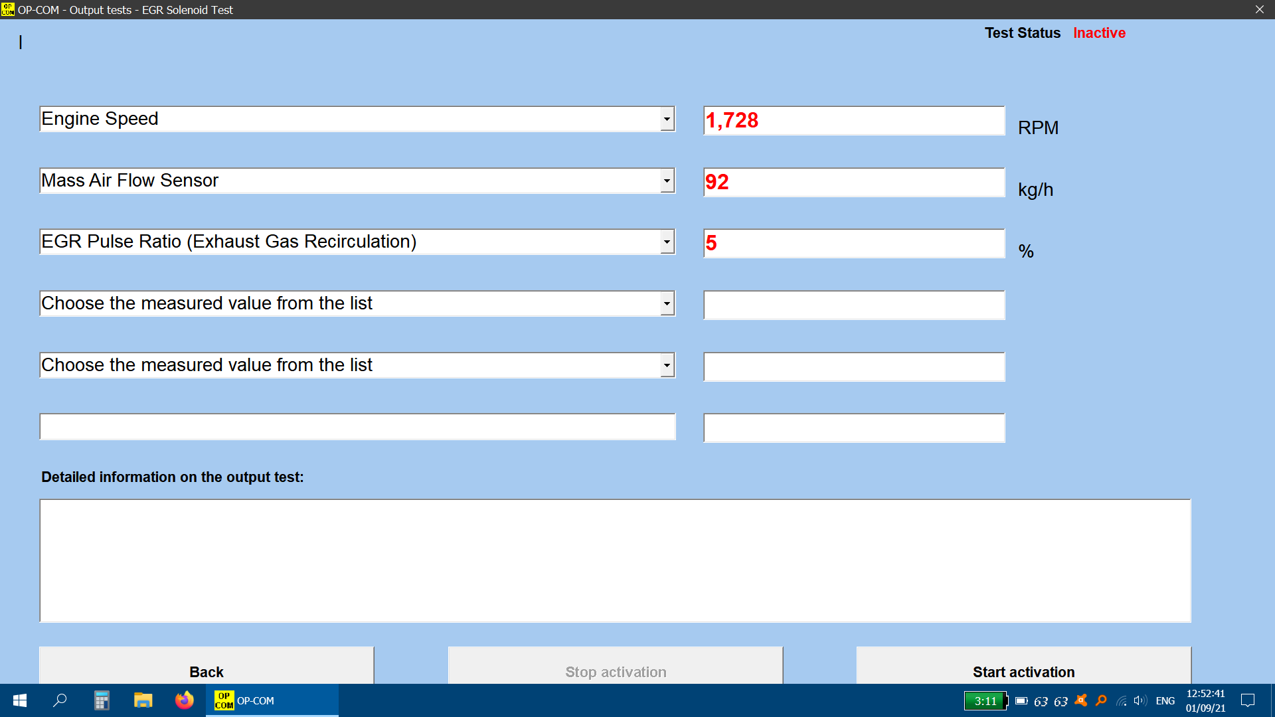1275x717 pixels.
Task: Expand the Engine Speed dropdown
Action: [667, 119]
